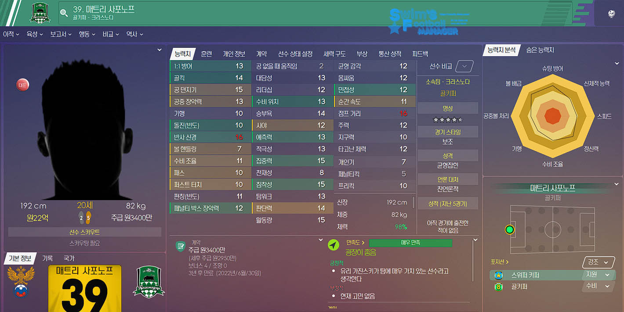The height and width of the screenshot is (312, 624).
Task: Open the 역사 menu
Action: point(134,34)
